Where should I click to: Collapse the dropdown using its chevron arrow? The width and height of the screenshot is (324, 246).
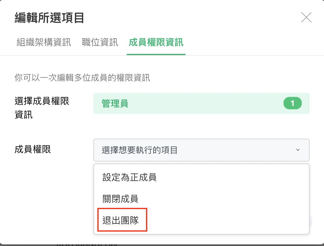298,150
